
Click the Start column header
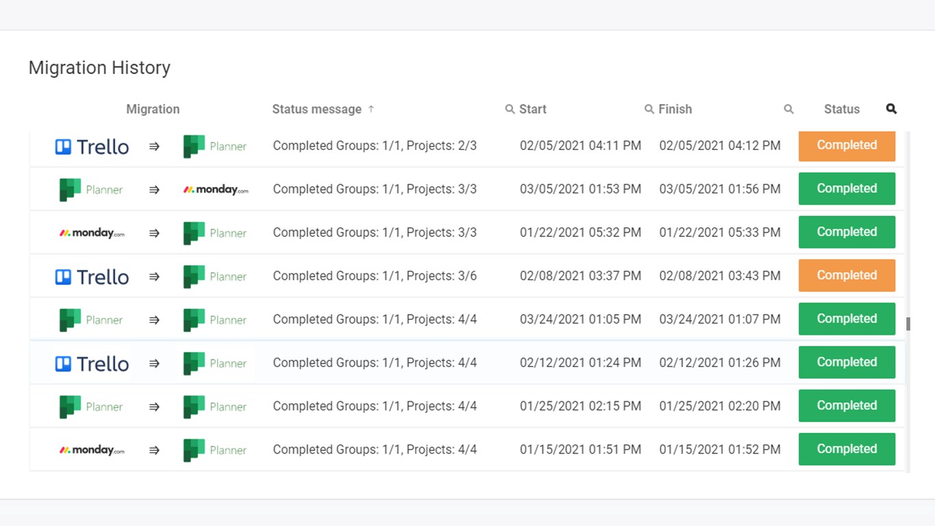click(x=533, y=110)
